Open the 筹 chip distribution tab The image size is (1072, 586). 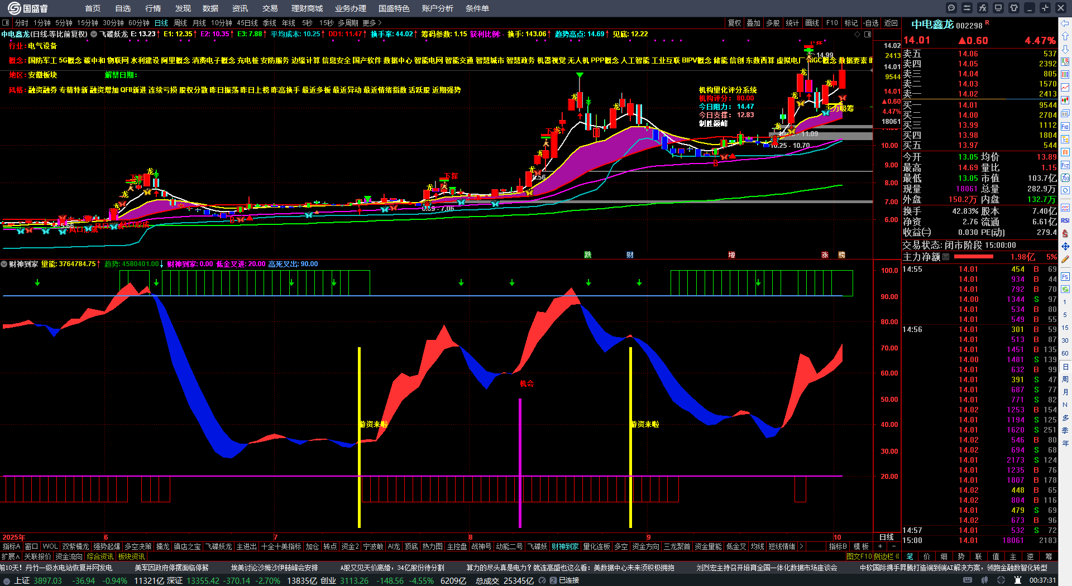coord(1049,556)
